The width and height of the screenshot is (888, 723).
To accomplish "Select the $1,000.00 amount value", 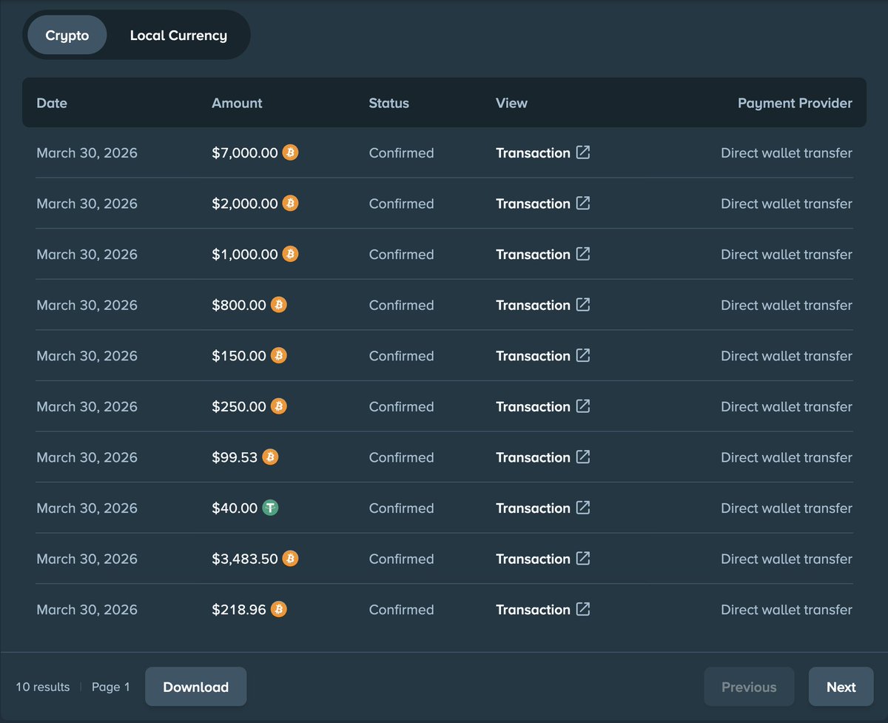I will tap(245, 255).
